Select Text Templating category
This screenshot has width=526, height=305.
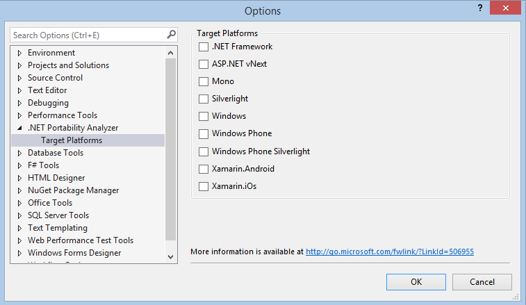click(58, 228)
